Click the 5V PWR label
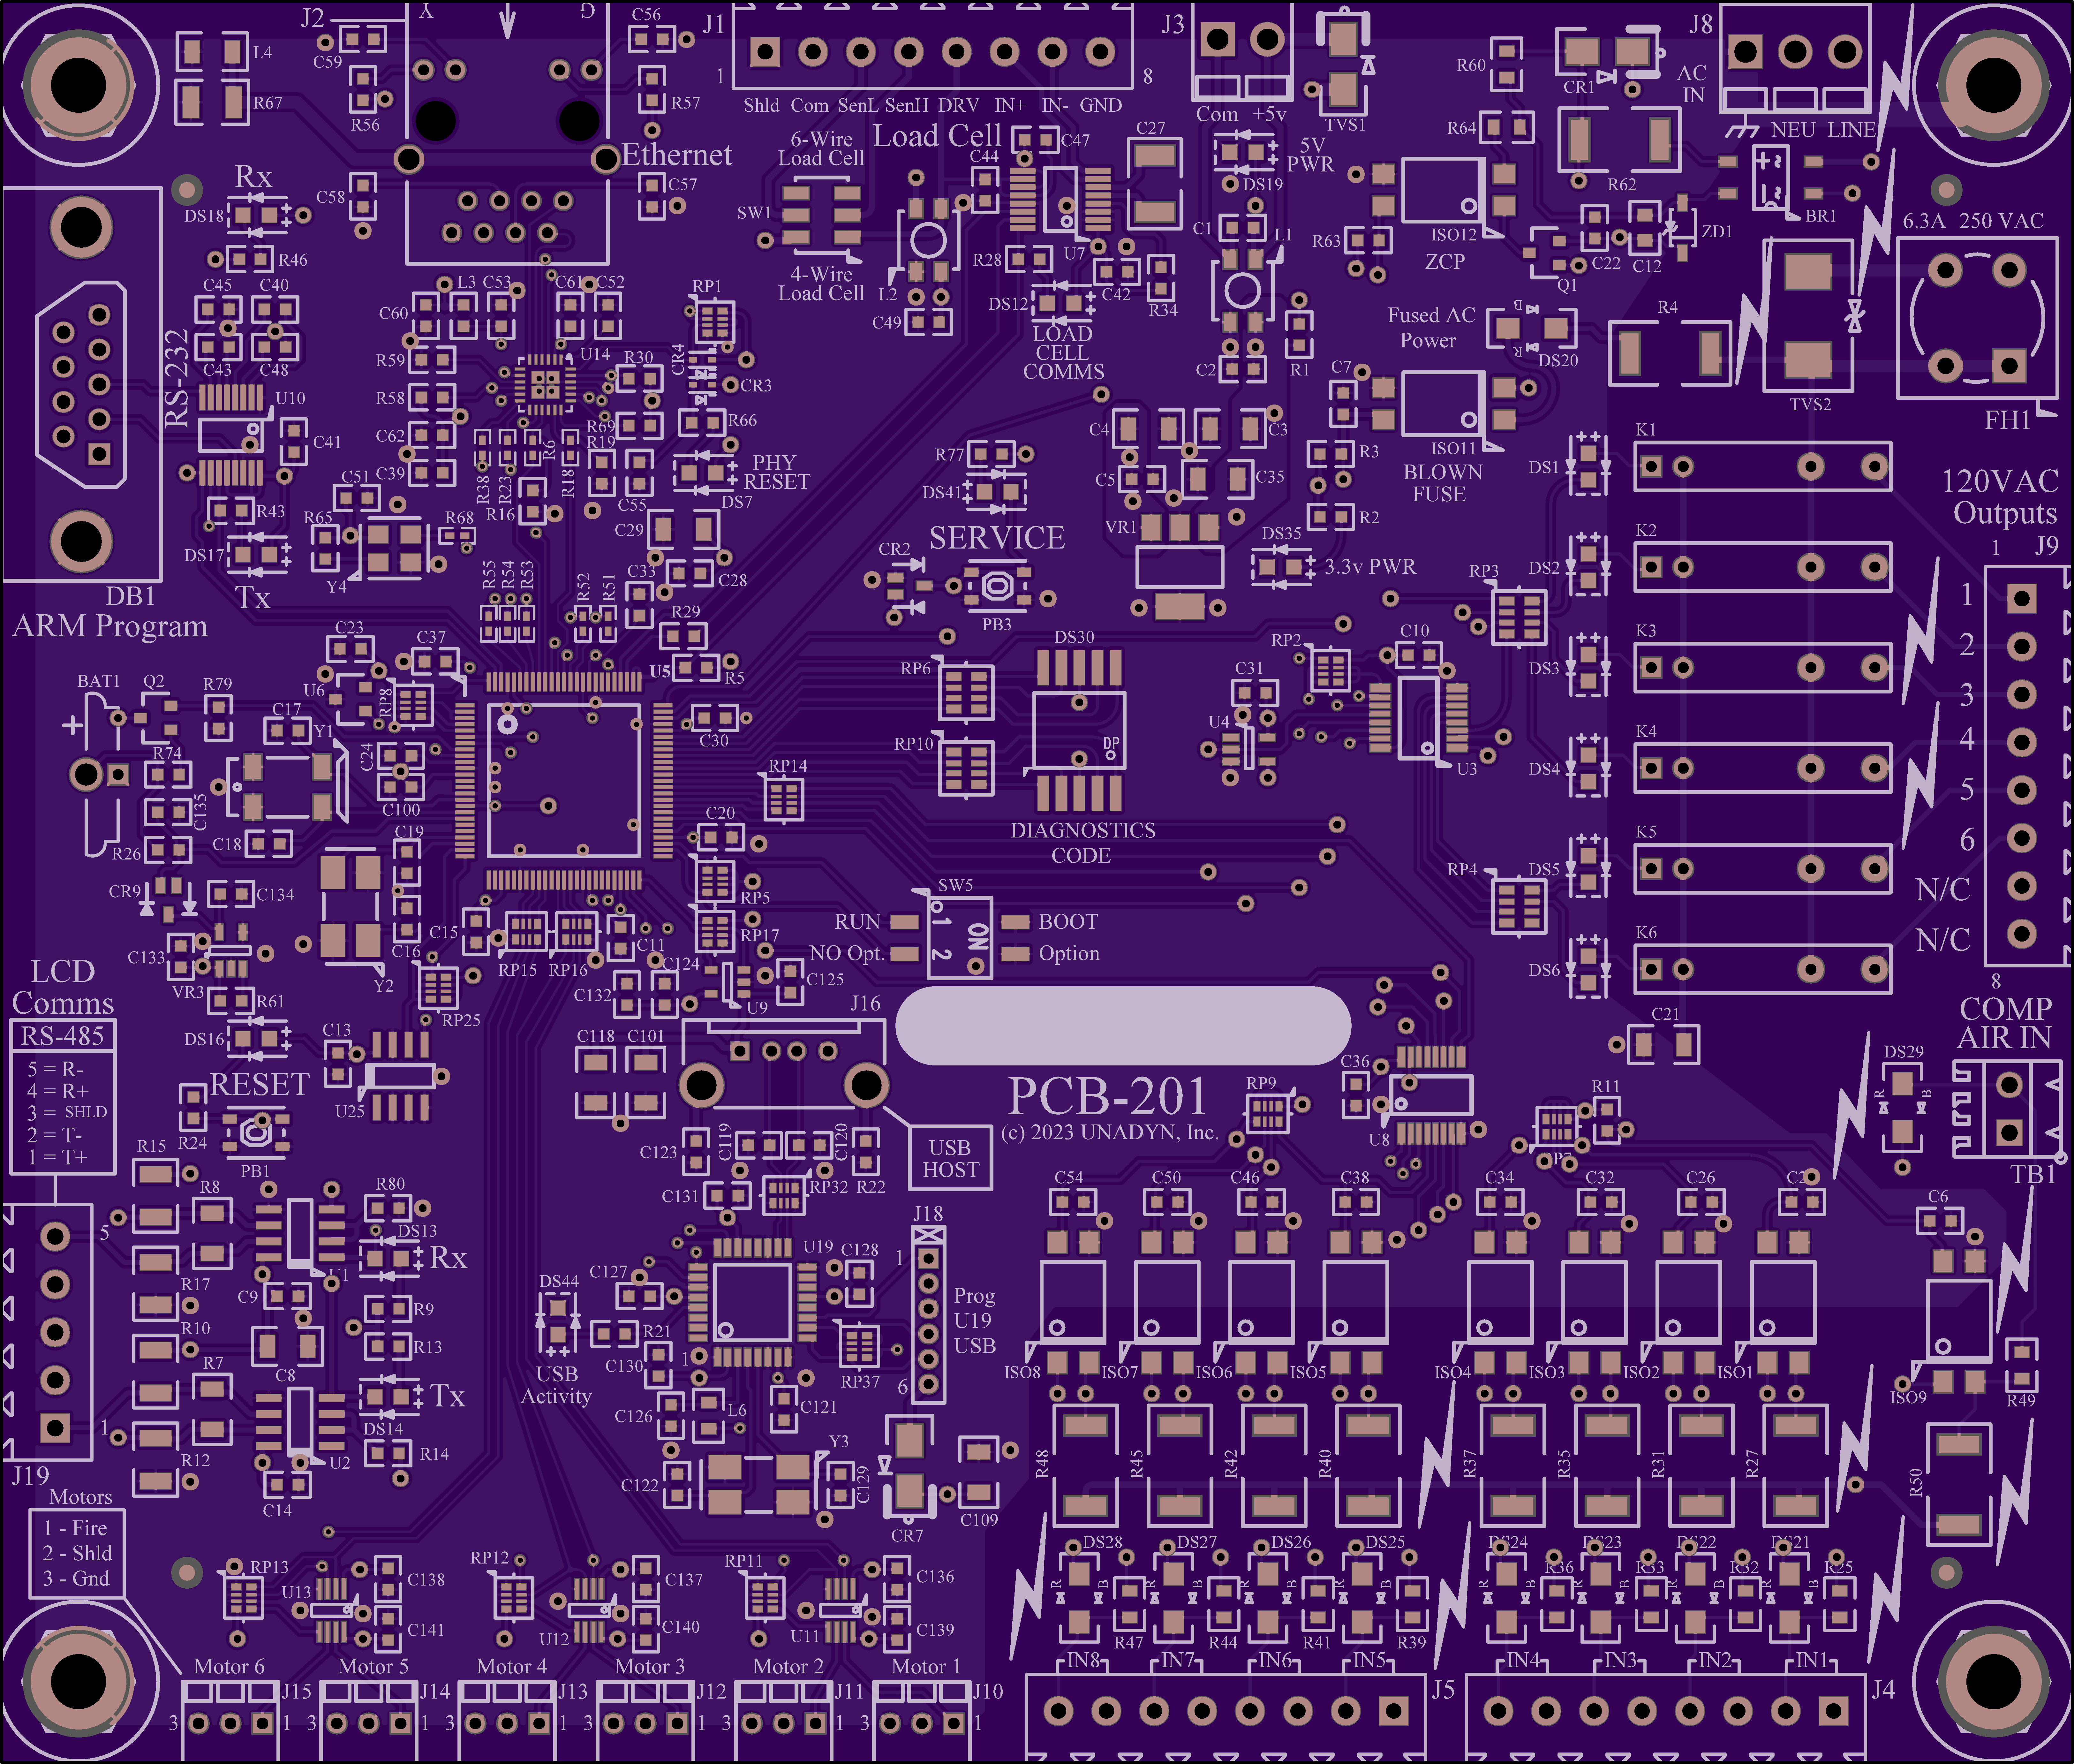The width and height of the screenshot is (2074, 1764). tap(1311, 154)
